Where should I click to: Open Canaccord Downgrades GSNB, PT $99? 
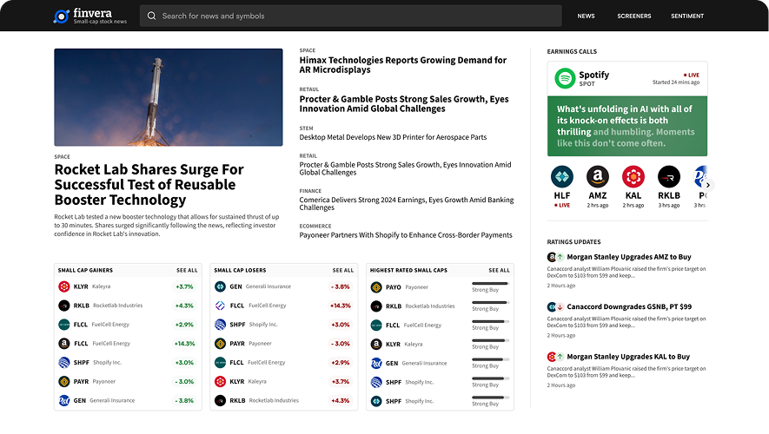pos(629,306)
